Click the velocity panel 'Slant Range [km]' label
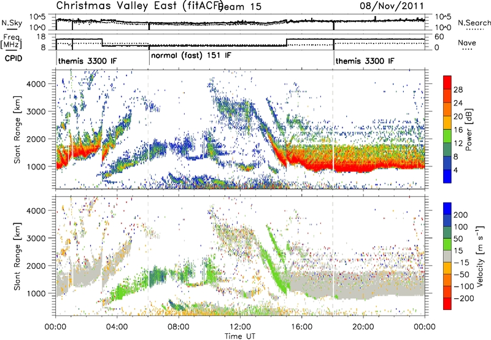491x340 pixels. click(17, 256)
